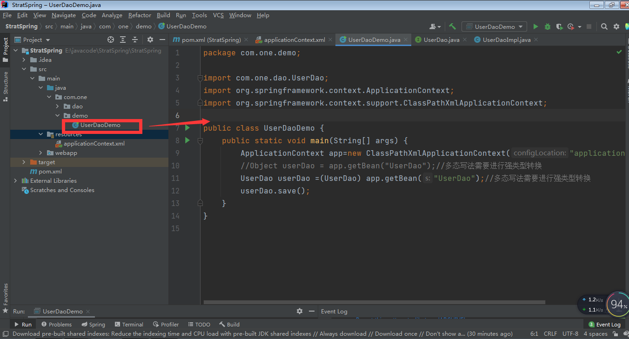Open Project panel options gear
The image size is (629, 339).
coord(150,40)
